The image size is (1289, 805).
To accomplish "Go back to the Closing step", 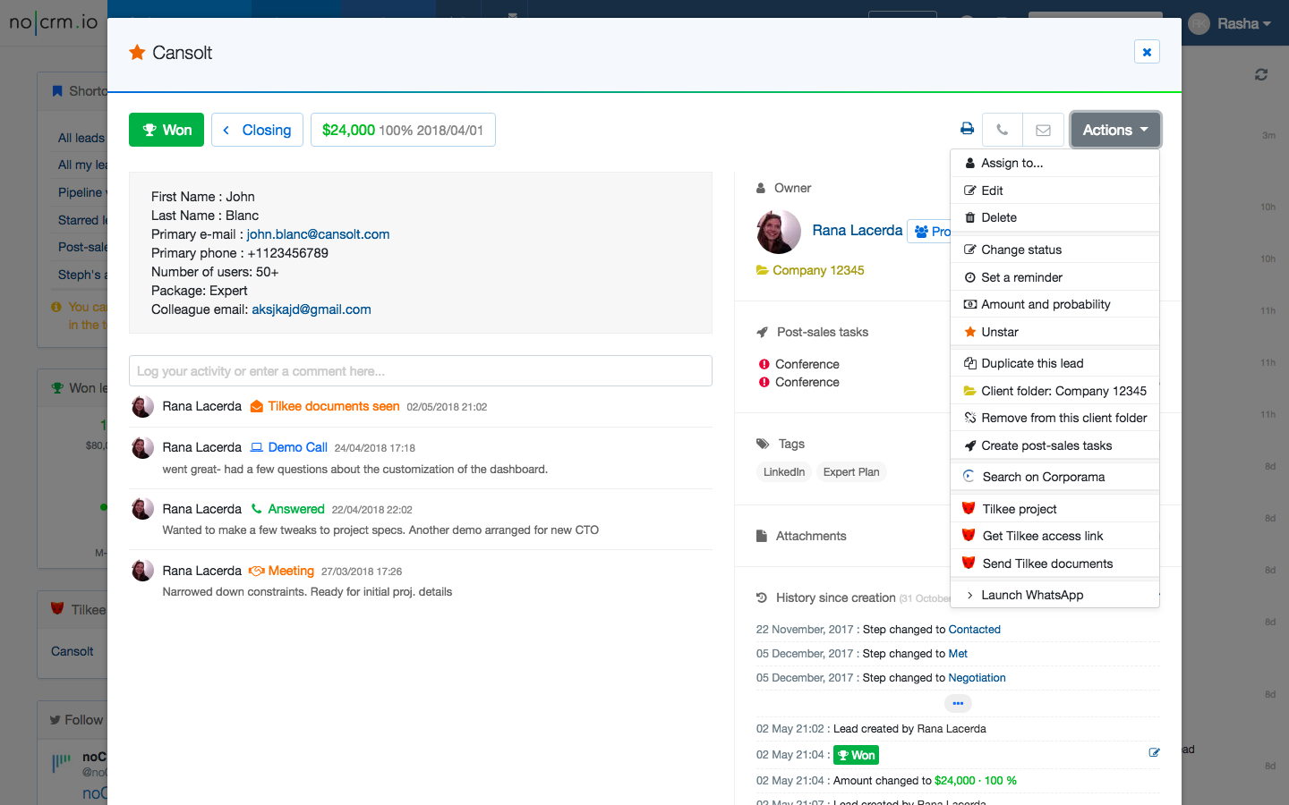I will pos(257,130).
